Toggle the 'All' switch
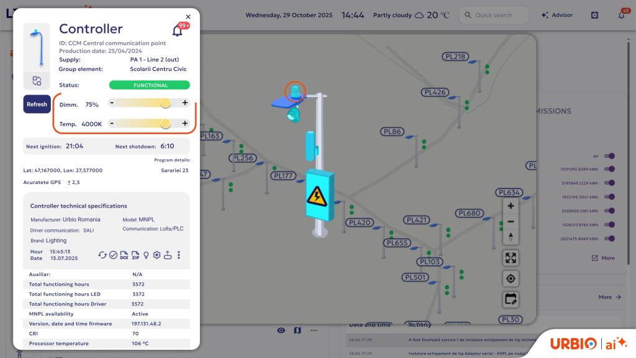 (609, 157)
